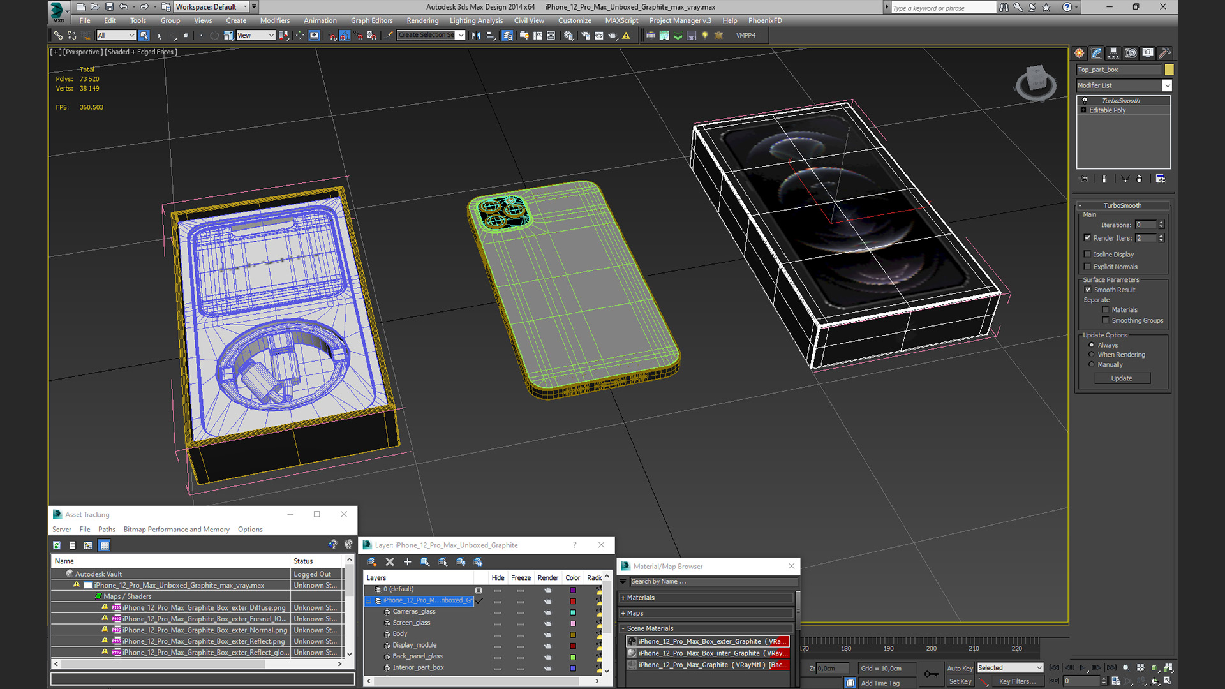Expand the Maps group in Material/Map Browser
Image resolution: width=1225 pixels, height=689 pixels.
tap(706, 614)
